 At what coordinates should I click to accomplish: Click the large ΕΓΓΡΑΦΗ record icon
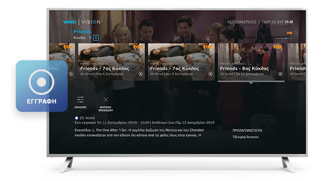click(x=41, y=82)
